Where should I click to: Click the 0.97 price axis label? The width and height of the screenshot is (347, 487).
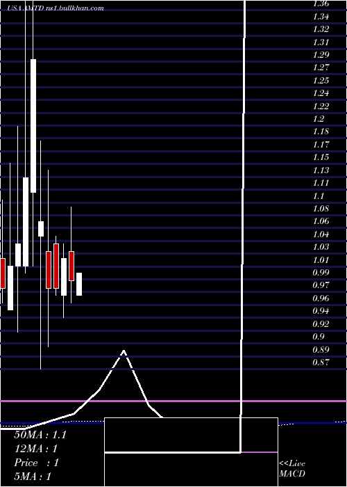[321, 285]
